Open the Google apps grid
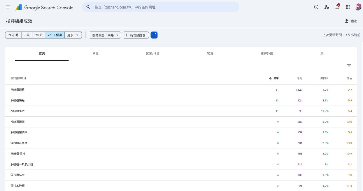This screenshot has width=363, height=191. 348,7
